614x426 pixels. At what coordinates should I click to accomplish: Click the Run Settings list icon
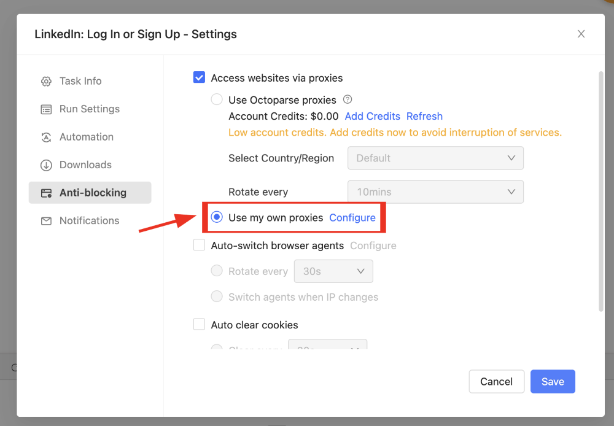45,109
